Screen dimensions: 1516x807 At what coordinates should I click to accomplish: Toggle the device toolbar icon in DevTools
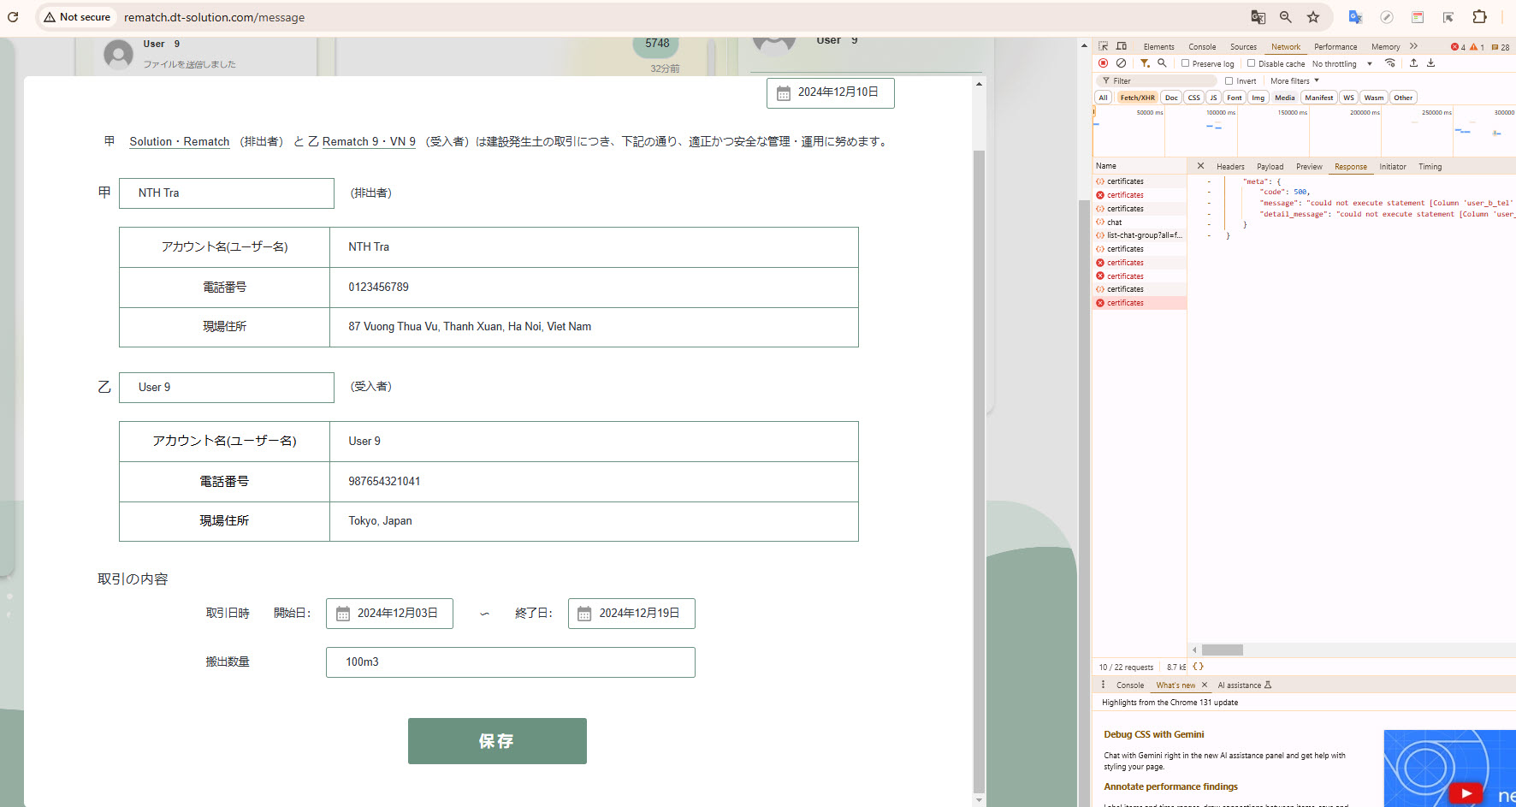(1122, 46)
